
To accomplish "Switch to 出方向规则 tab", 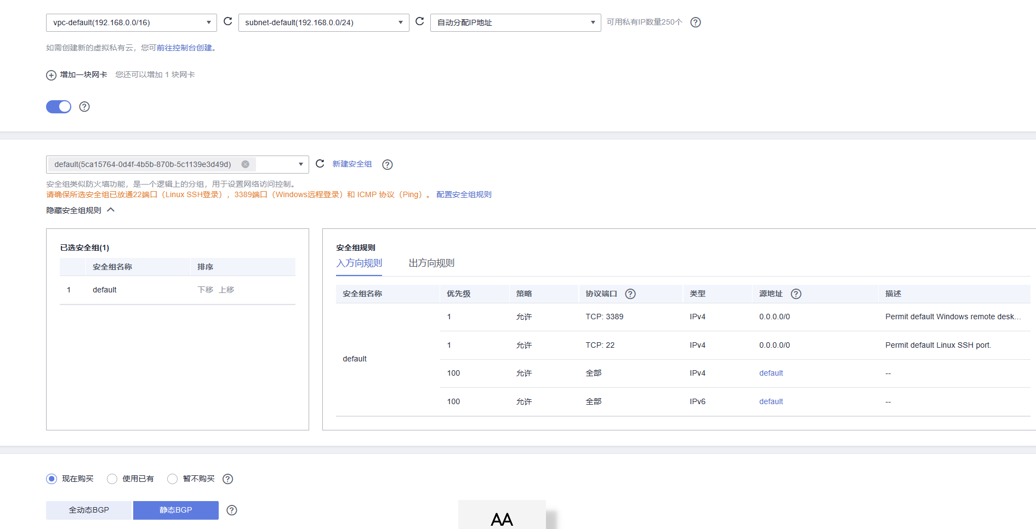I will point(431,263).
